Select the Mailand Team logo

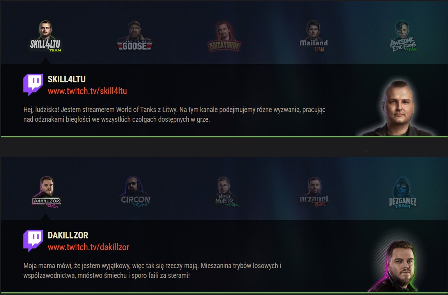tap(313, 36)
